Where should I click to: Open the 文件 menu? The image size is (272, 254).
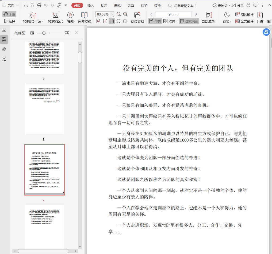click(x=10, y=5)
